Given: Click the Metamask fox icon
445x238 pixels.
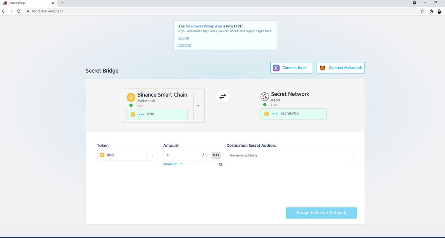Looking at the screenshot, I should [323, 68].
